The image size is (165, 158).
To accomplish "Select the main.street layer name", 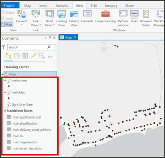I will [19, 81].
